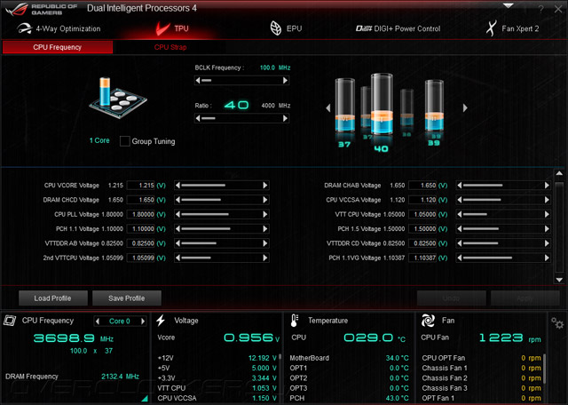Viewport: 568px width, 405px height.
Task: Increase CPU VCORE Voltage with right arrow
Action: coord(265,186)
